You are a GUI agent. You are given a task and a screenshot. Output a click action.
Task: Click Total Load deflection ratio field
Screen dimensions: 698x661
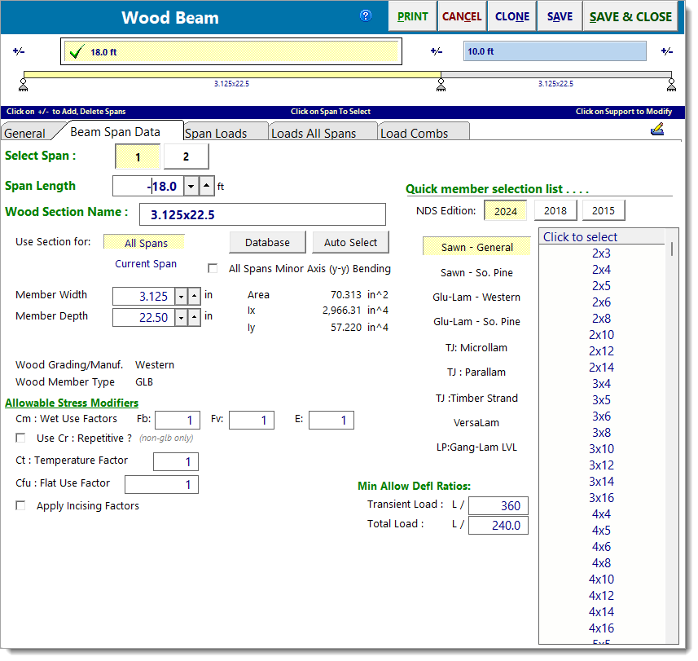(x=498, y=525)
